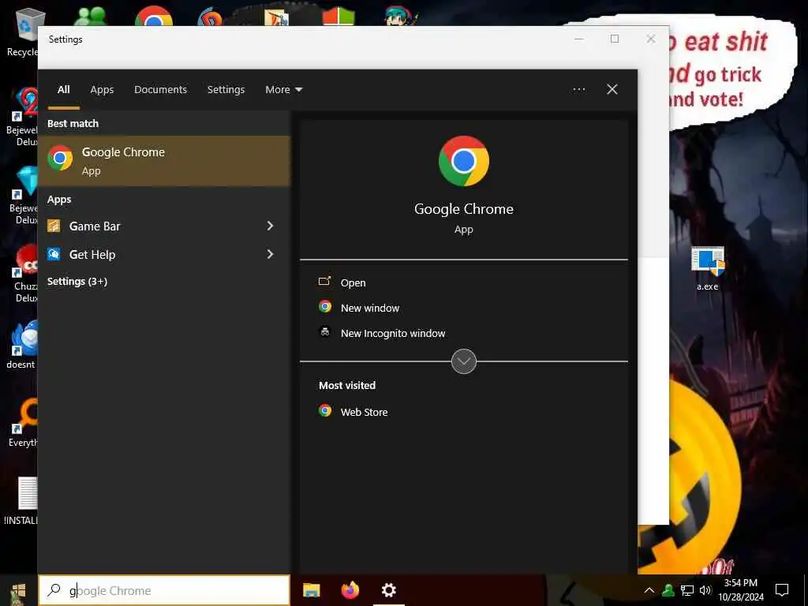Open Web Store from Most visited
Viewport: 808px width, 606px height.
pyautogui.click(x=364, y=412)
